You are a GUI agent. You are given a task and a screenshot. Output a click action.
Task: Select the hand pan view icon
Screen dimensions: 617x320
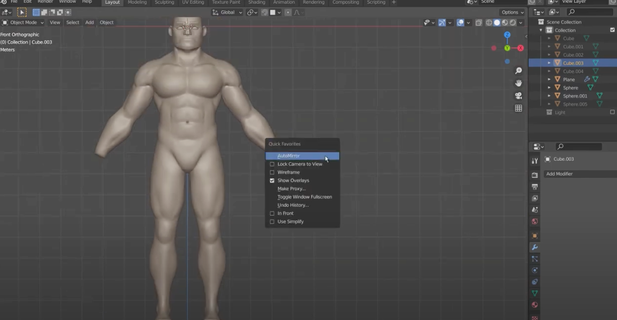(519, 83)
